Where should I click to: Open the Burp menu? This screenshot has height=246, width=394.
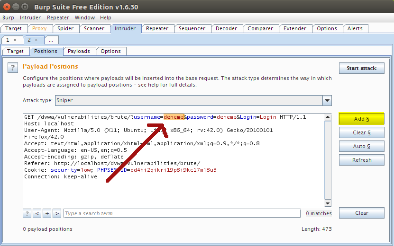coord(8,18)
